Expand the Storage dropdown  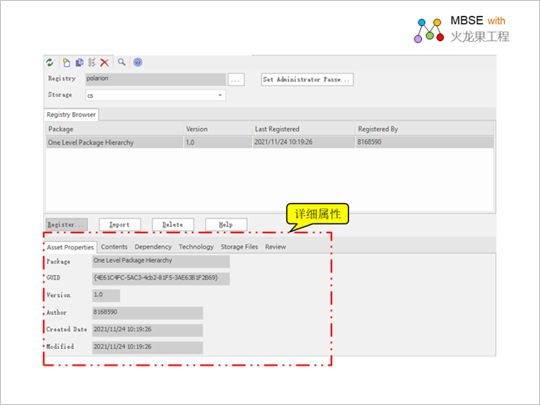221,95
